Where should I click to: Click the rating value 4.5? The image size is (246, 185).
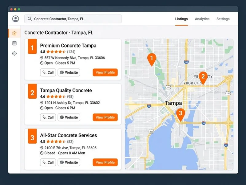tap(42, 142)
